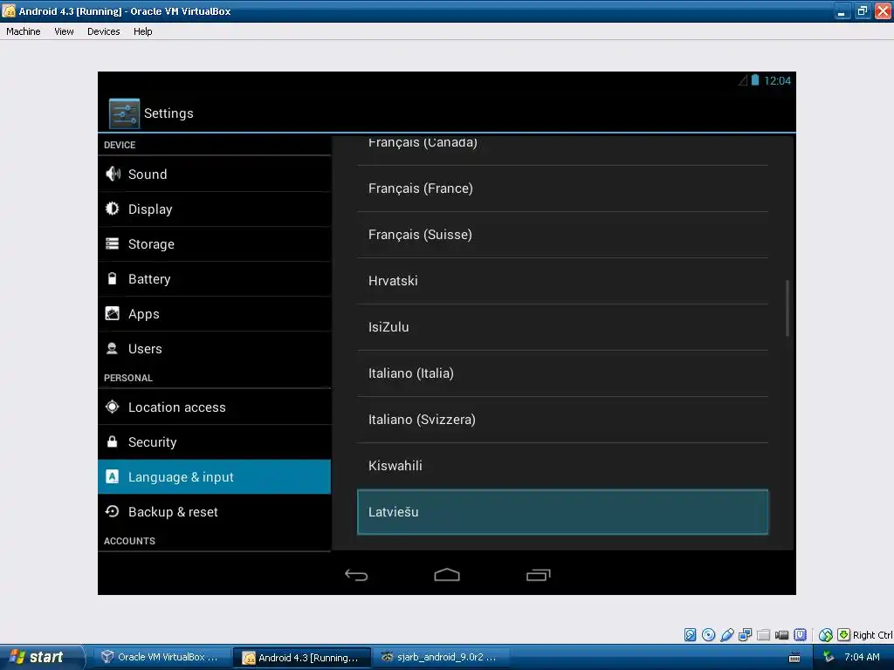This screenshot has height=670, width=894.
Task: Click the Android signal status icon
Action: (x=743, y=80)
